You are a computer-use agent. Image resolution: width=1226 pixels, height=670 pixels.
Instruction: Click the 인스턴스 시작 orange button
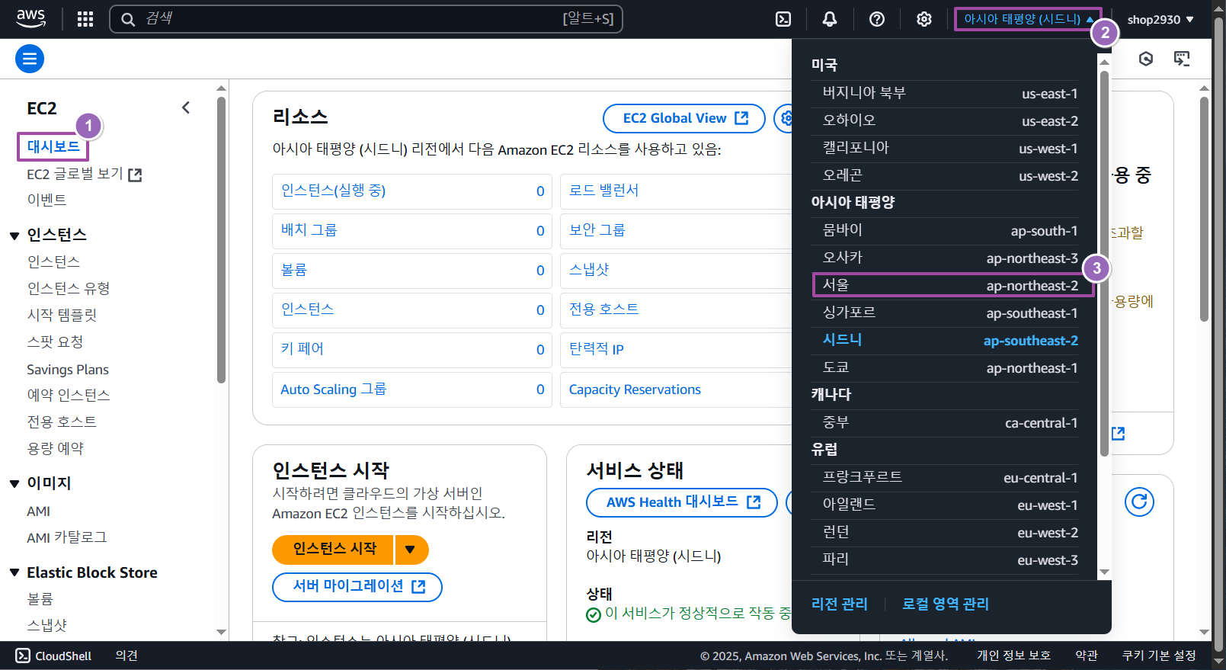click(x=333, y=550)
